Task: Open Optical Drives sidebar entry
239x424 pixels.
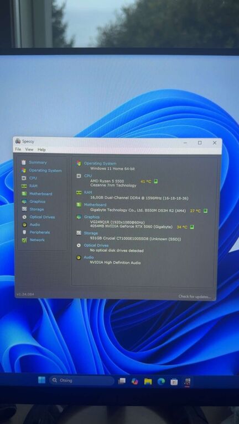Action: 42,217
